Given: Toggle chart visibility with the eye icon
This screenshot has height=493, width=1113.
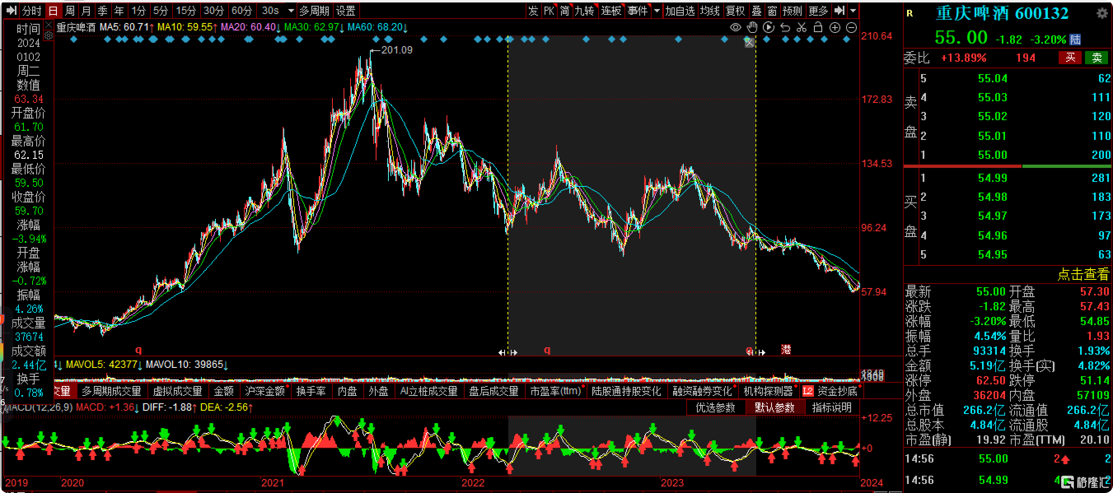Looking at the screenshot, I should click(735, 28).
